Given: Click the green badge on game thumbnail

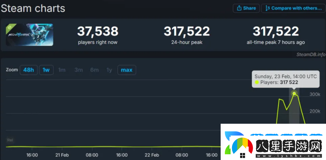Looking at the screenshot, I should click(x=10, y=27).
